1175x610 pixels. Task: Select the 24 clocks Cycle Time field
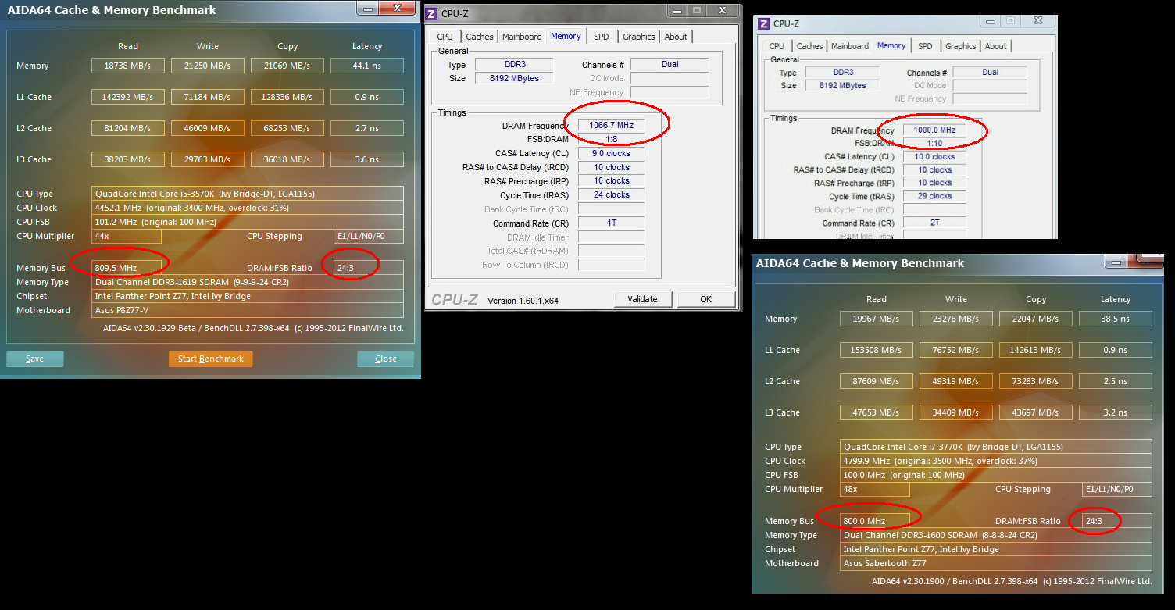612,194
